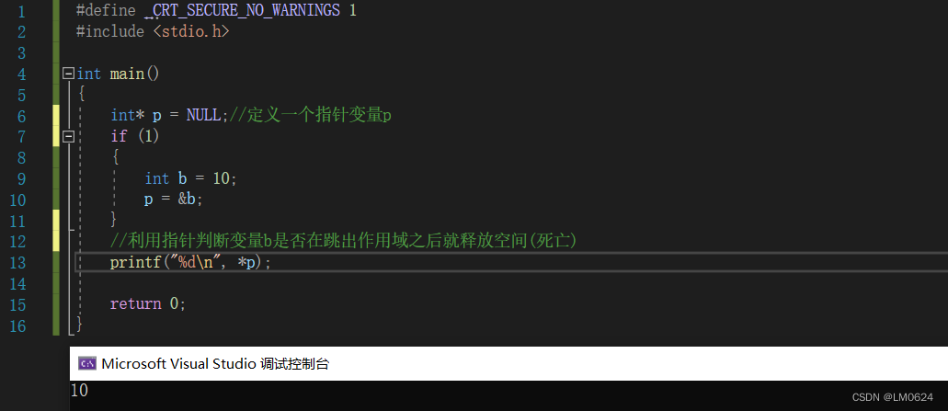Click the console output value 10

coord(79,391)
